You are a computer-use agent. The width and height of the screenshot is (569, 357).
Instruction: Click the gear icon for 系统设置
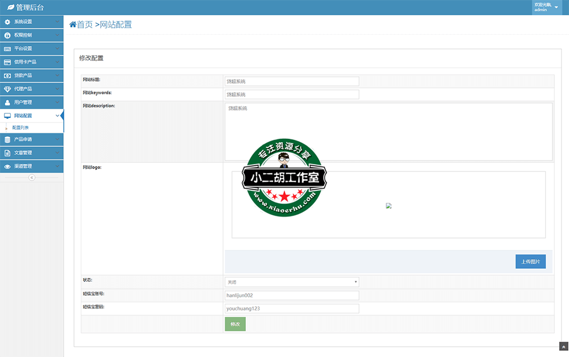click(x=7, y=22)
